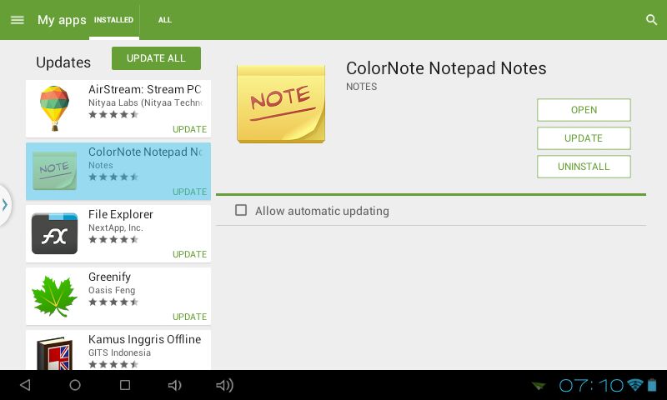Open the Greenify title text
667x400 pixels.
[110, 277]
